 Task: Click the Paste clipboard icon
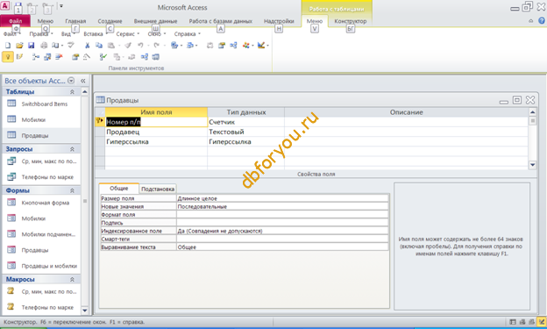coord(111,45)
